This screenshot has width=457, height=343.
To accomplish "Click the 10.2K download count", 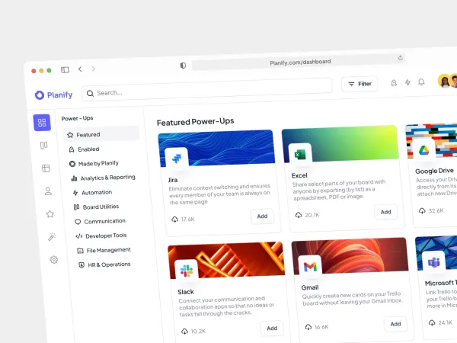I will [x=198, y=331].
